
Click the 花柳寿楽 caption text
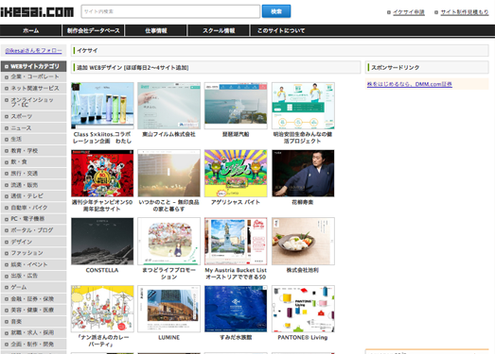(x=303, y=202)
